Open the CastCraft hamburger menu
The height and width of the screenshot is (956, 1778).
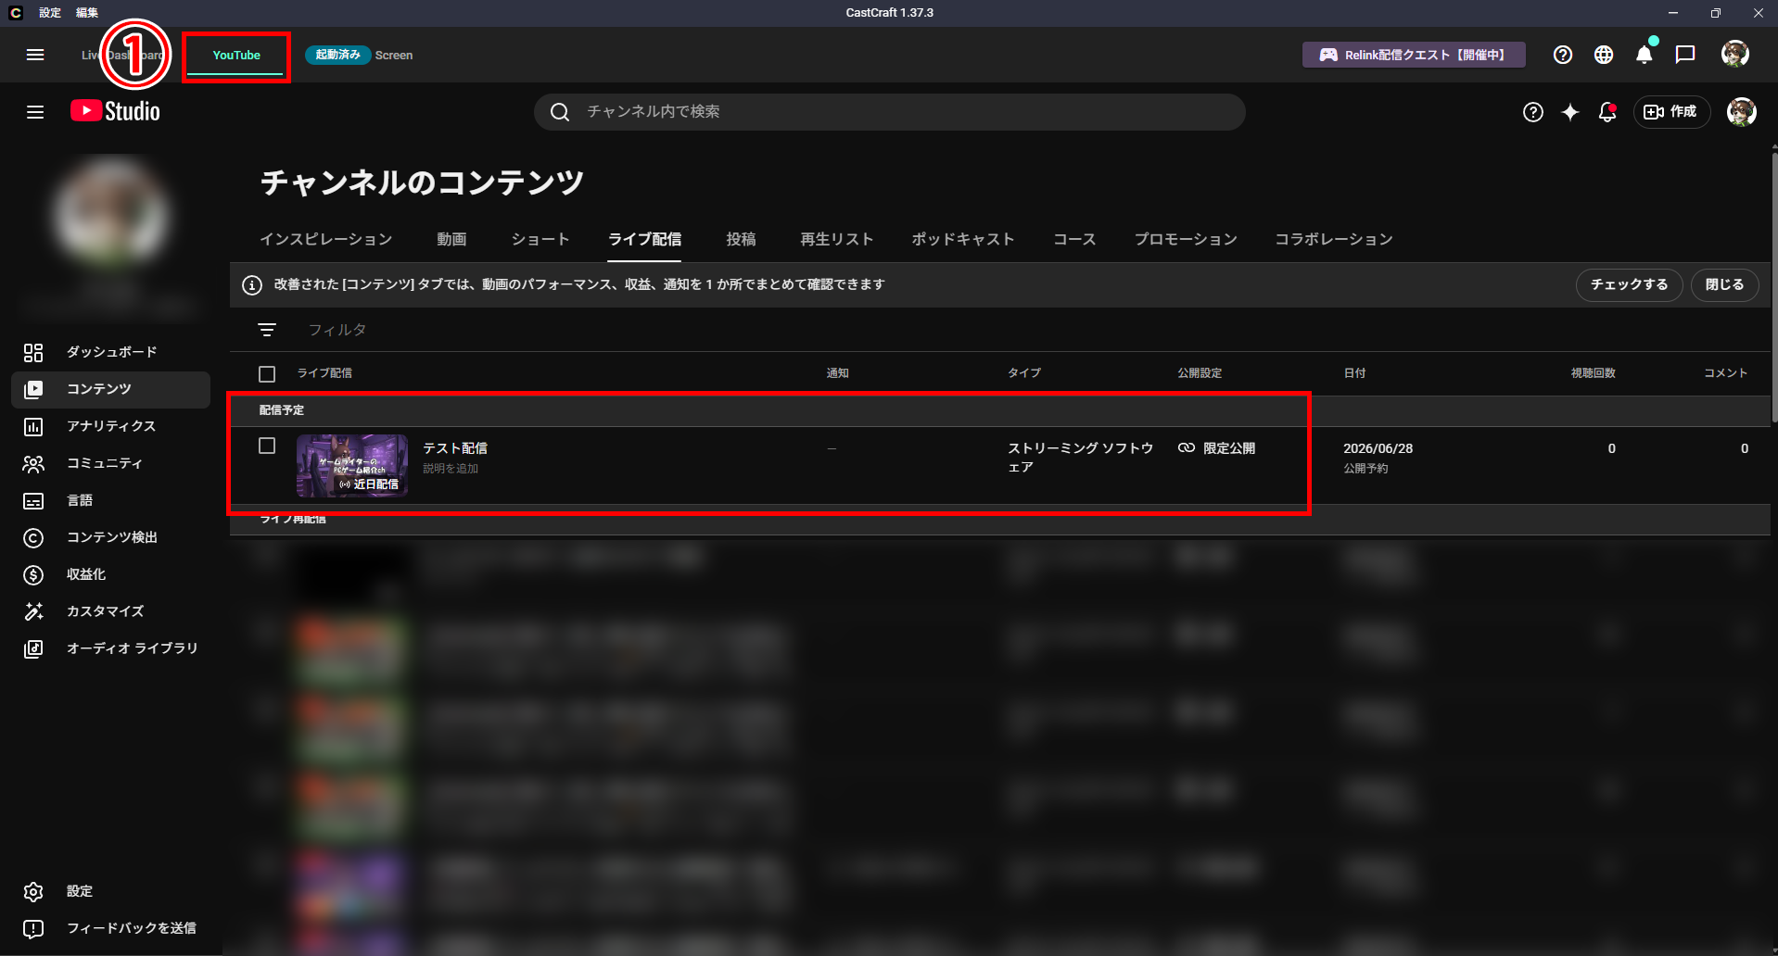click(35, 55)
